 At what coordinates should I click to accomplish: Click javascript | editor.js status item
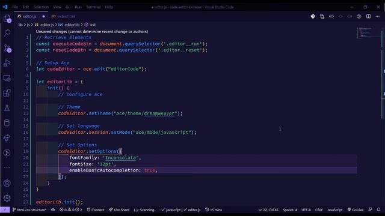tap(181, 209)
